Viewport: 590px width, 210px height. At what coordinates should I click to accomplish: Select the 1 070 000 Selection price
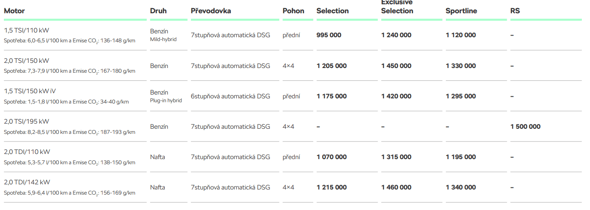click(332, 157)
